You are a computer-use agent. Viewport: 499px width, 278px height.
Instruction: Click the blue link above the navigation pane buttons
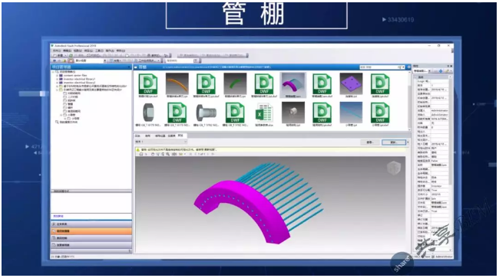58,216
